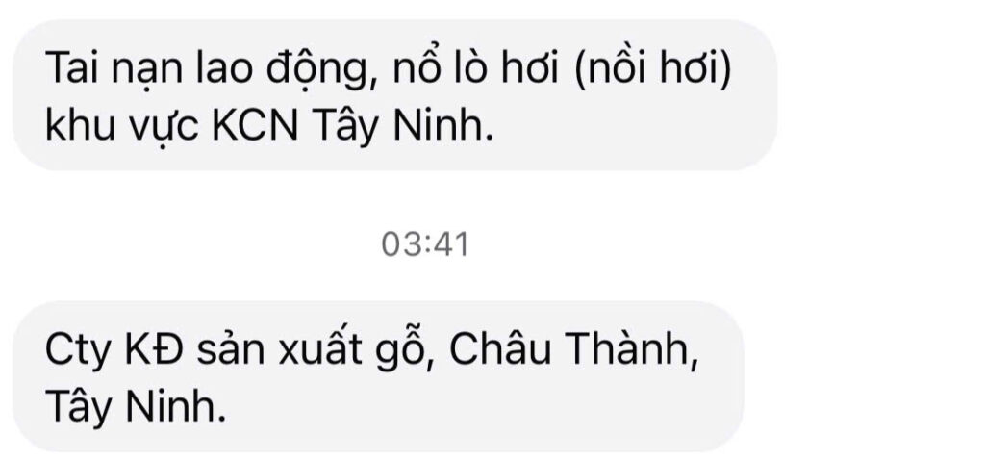
Task: Click the word "Châu" in second message
Action: (x=502, y=348)
